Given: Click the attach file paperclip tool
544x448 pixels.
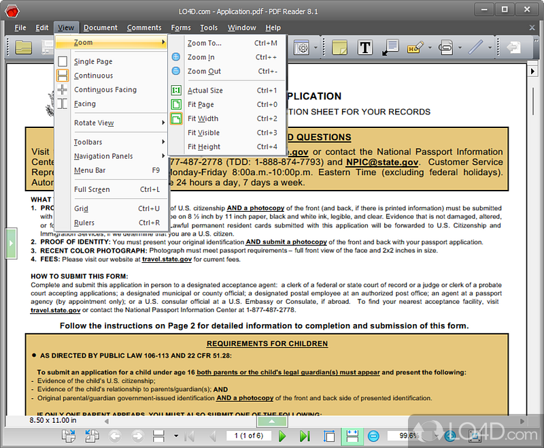Looking at the screenshot, I should pyautogui.click(x=446, y=47).
